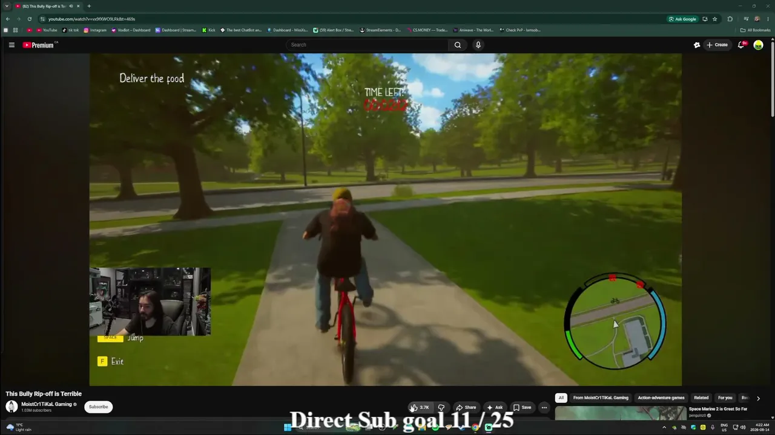Open a new browser tab
Image resolution: width=775 pixels, height=435 pixels.
pyautogui.click(x=89, y=6)
